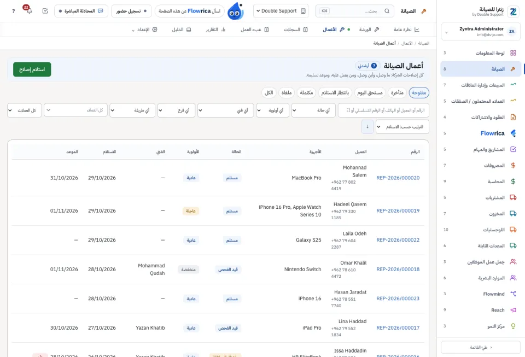Switch to الورشة tab
This screenshot has height=357, width=525.
click(x=369, y=30)
